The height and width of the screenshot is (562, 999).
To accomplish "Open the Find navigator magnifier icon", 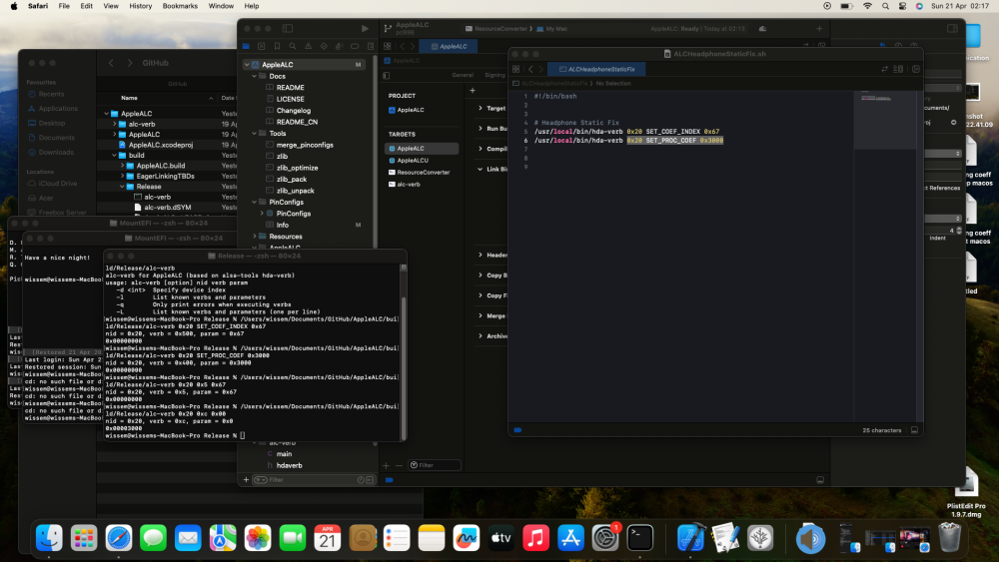I will click(x=293, y=46).
